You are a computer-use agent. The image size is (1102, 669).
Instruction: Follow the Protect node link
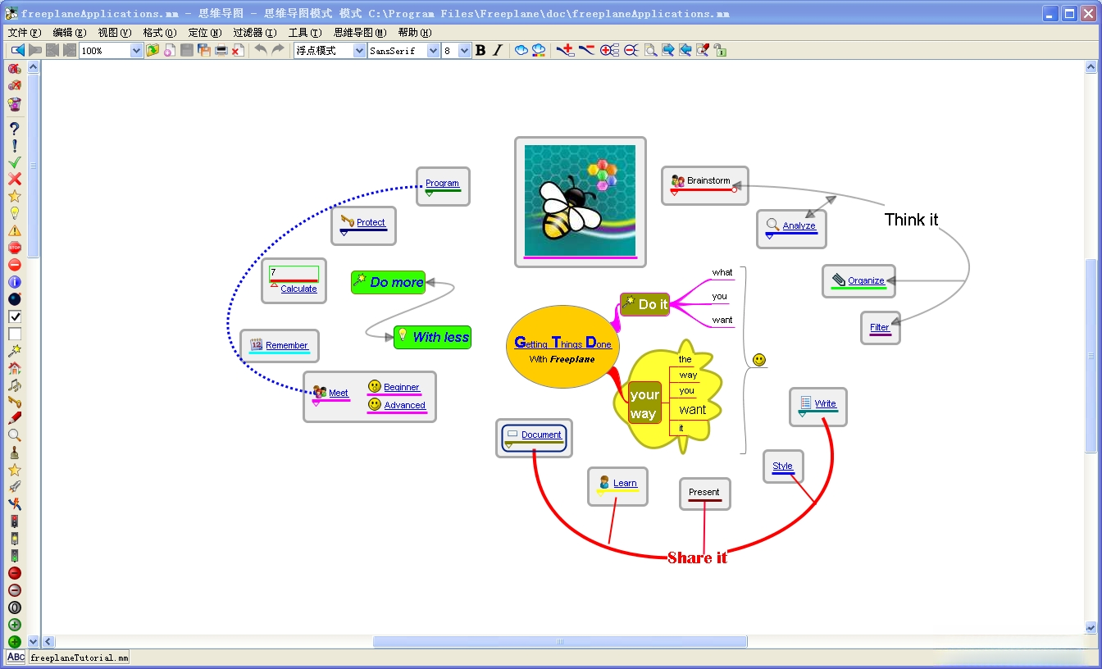tap(371, 223)
